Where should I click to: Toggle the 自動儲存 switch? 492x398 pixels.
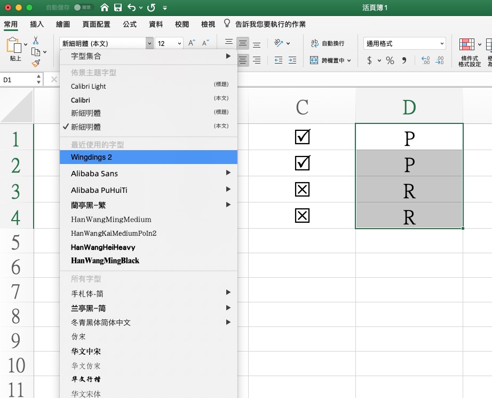(x=84, y=8)
